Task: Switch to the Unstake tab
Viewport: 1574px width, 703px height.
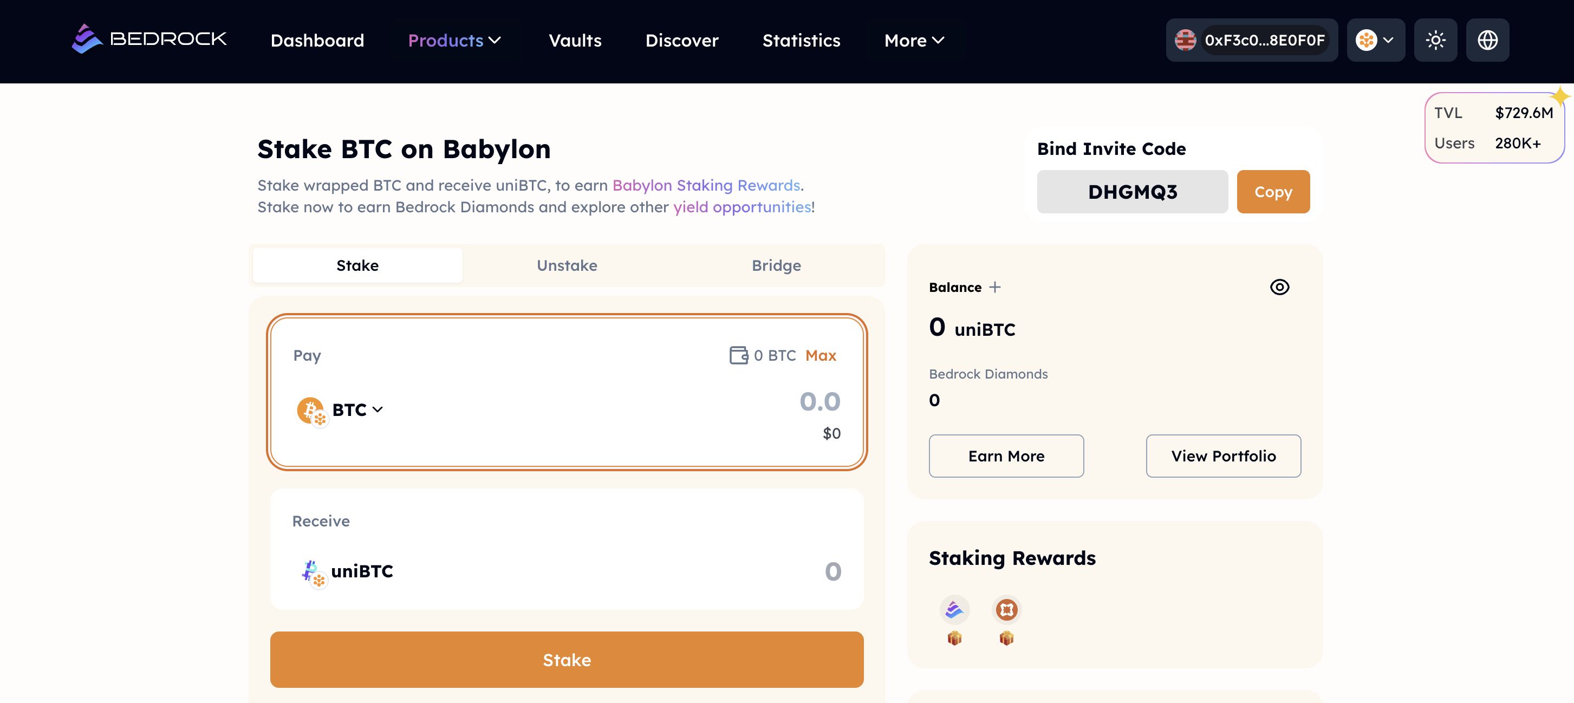Action: tap(567, 265)
